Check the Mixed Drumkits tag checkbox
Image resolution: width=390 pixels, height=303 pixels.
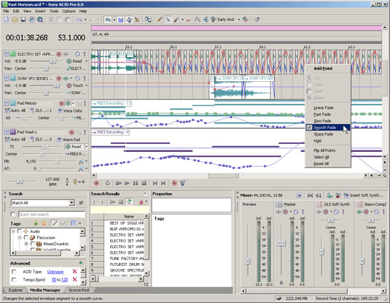coord(33,244)
